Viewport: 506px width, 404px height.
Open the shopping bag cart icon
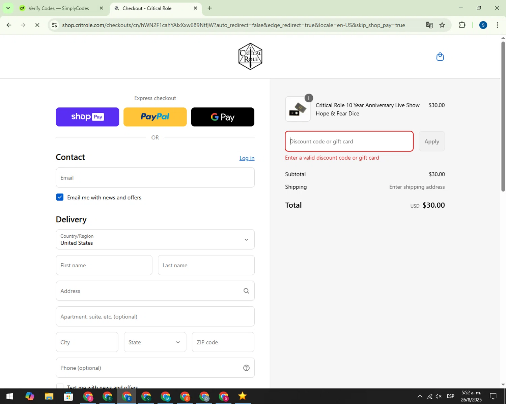coord(440,57)
